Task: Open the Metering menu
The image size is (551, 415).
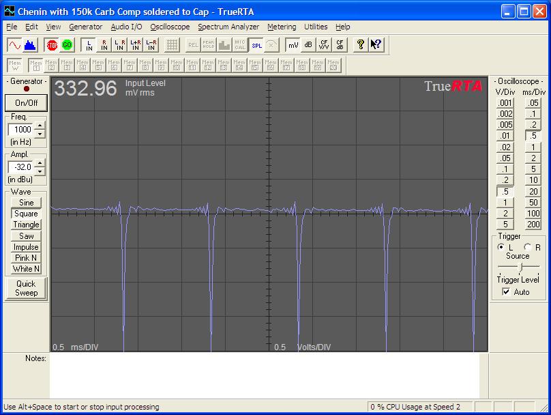Action: [x=282, y=27]
